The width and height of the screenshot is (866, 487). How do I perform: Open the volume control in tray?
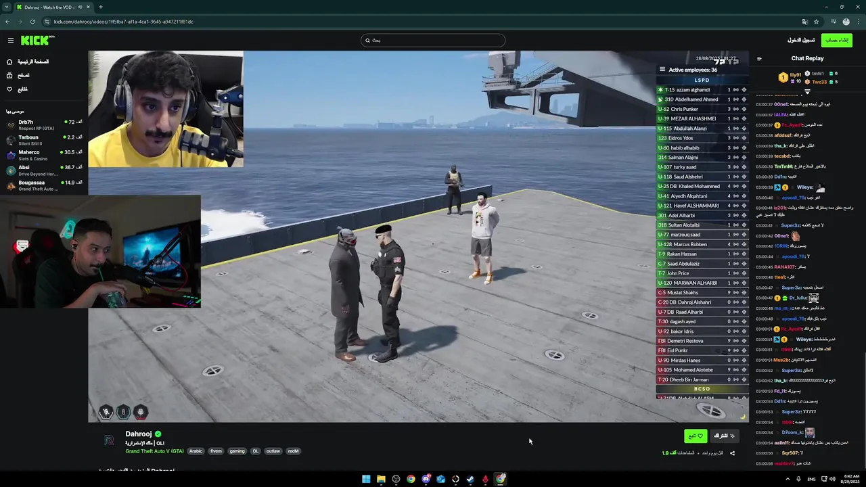click(831, 479)
